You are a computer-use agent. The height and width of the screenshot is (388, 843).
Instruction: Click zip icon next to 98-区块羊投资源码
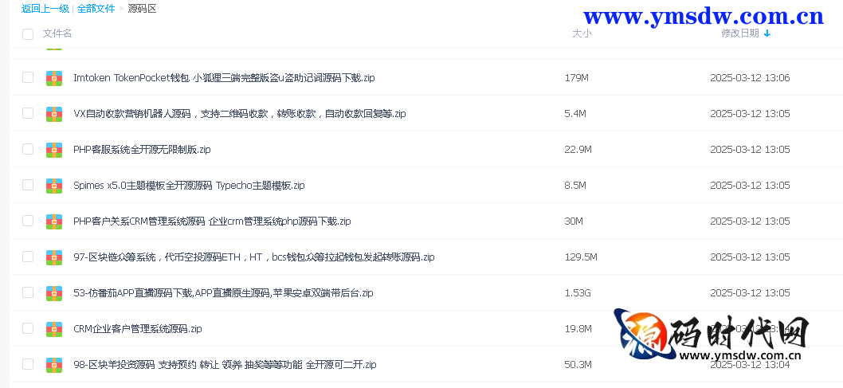click(54, 365)
